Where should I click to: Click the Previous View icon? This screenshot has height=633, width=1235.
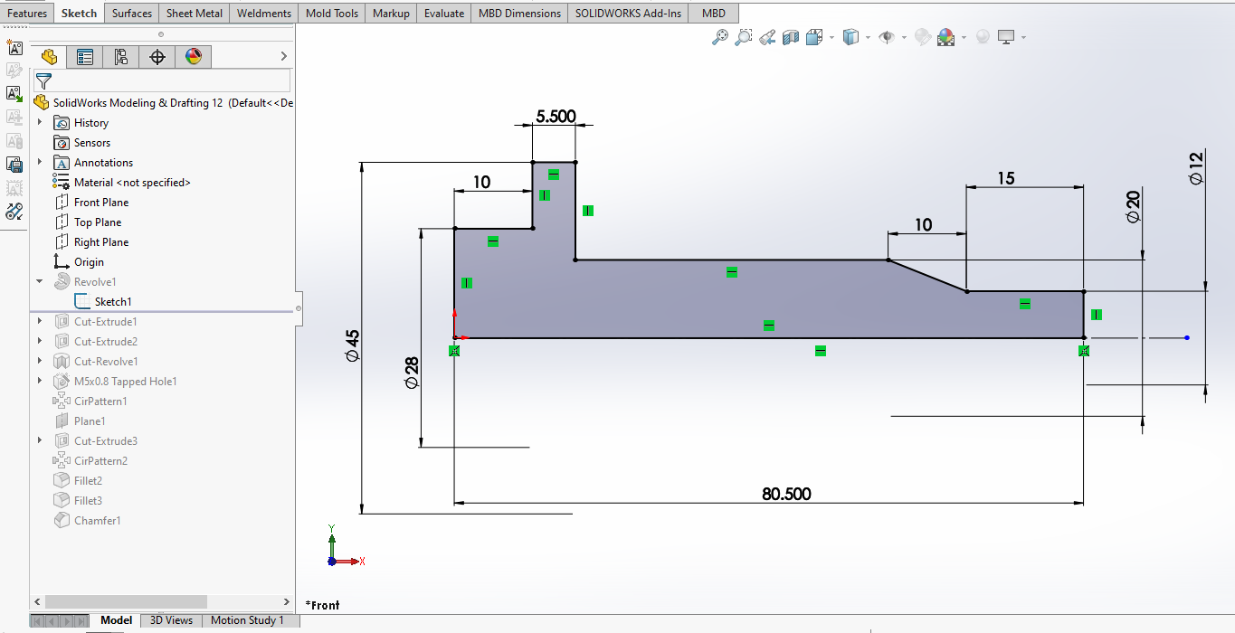tap(767, 37)
